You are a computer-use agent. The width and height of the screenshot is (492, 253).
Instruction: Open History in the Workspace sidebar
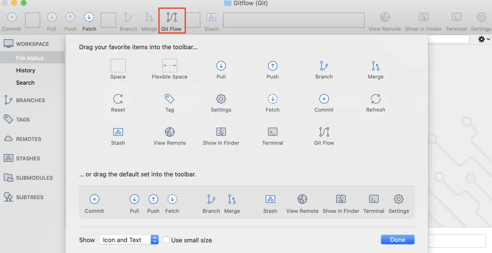point(26,70)
